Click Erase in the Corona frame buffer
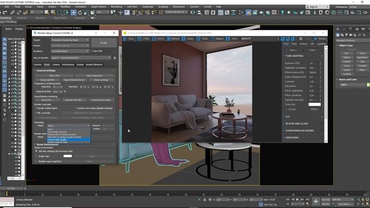This screenshot has height=208, width=370. [188, 39]
